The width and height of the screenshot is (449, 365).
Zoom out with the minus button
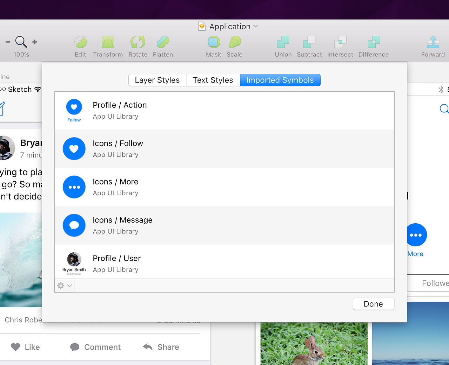point(8,42)
